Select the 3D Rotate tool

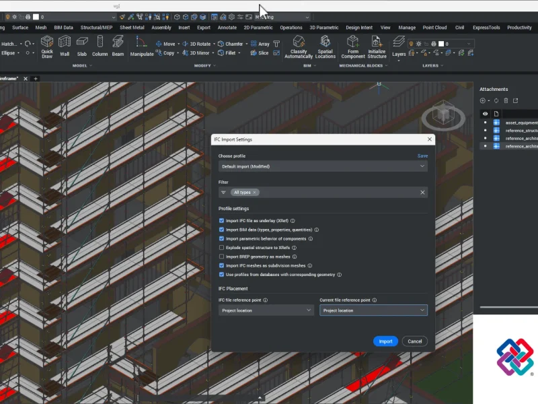coord(196,44)
